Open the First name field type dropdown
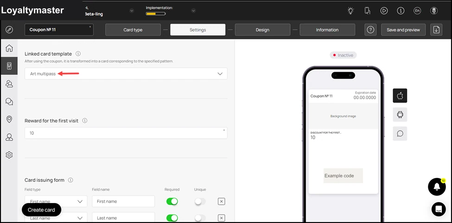Viewport: 452px width, 223px height. [56, 201]
